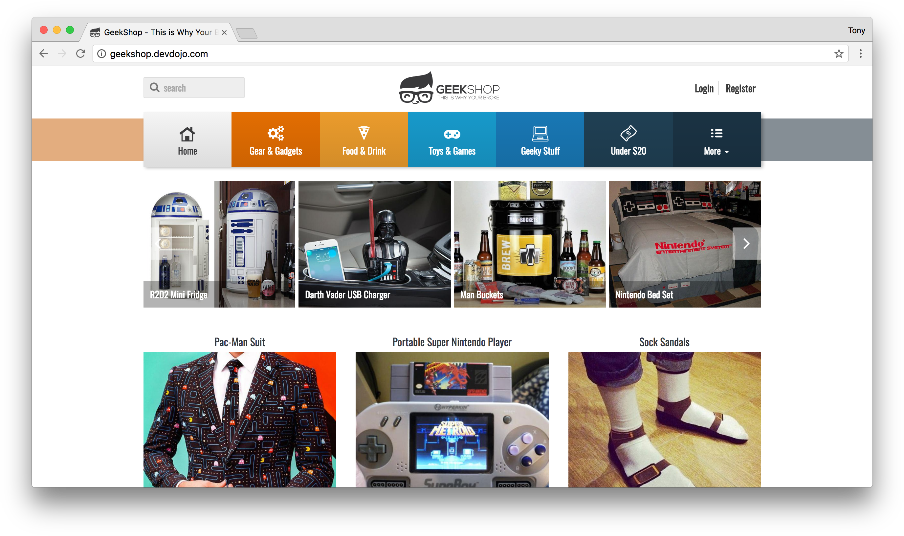Viewport: 904px width, 536px height.
Task: Open the Register link
Action: pos(740,89)
